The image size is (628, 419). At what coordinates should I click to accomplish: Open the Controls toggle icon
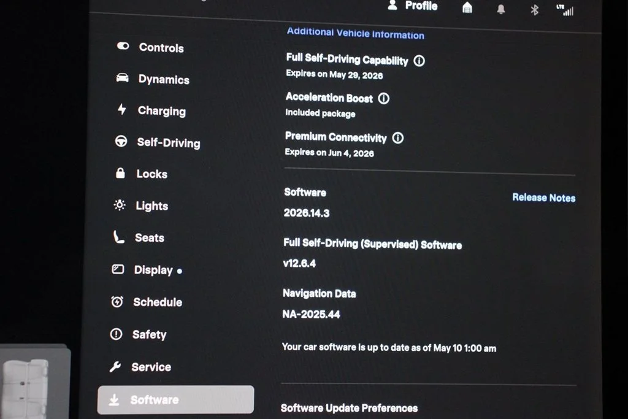[x=123, y=46]
